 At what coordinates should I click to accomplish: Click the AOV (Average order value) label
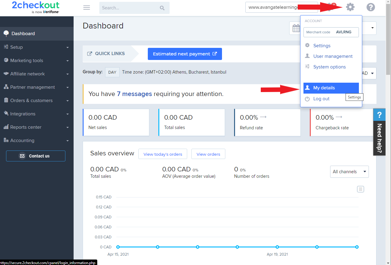pos(189,176)
